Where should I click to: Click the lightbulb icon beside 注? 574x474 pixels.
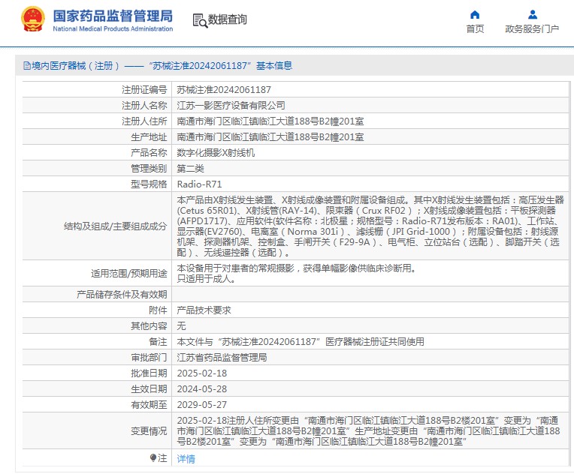click(153, 457)
